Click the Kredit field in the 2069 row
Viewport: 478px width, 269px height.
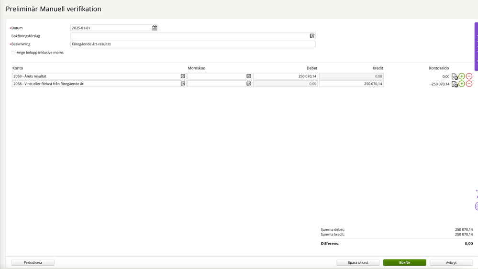click(351, 76)
